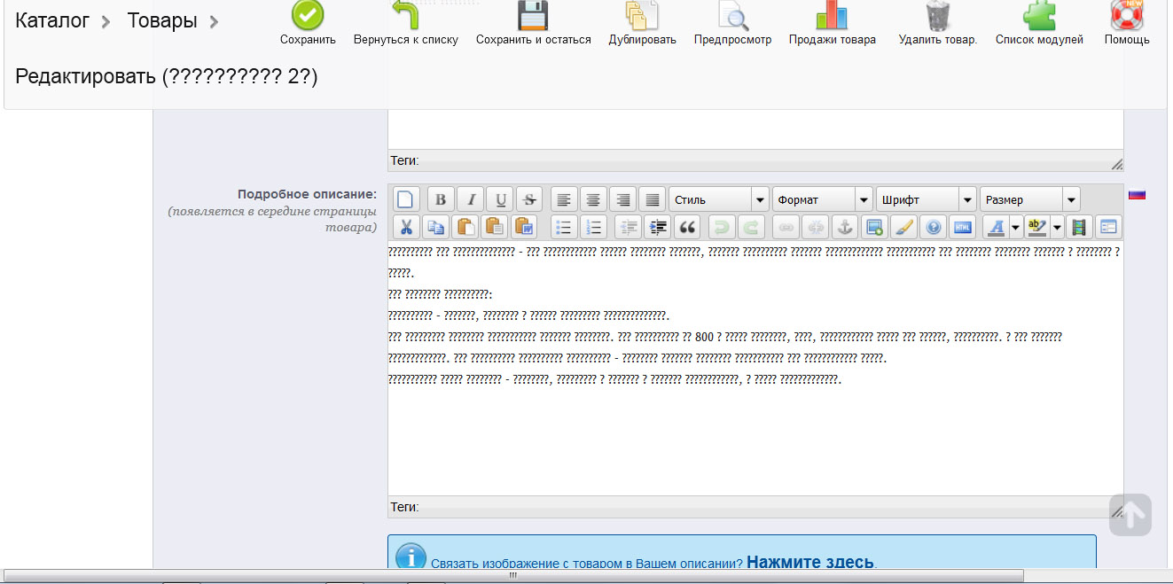Apply text color with A icon
This screenshot has width=1173, height=584.
(997, 227)
